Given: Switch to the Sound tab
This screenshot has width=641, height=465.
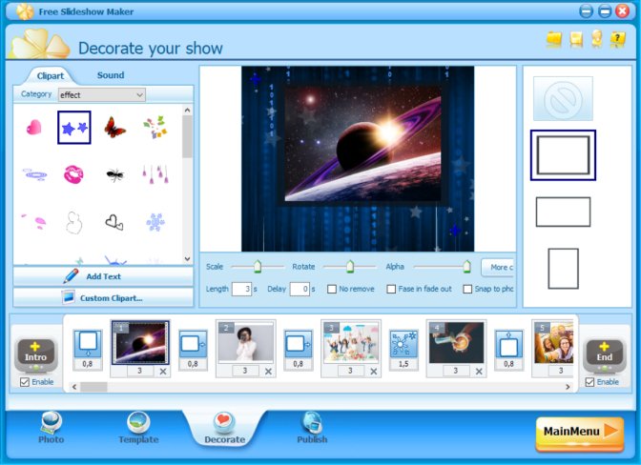Looking at the screenshot, I should [111, 75].
